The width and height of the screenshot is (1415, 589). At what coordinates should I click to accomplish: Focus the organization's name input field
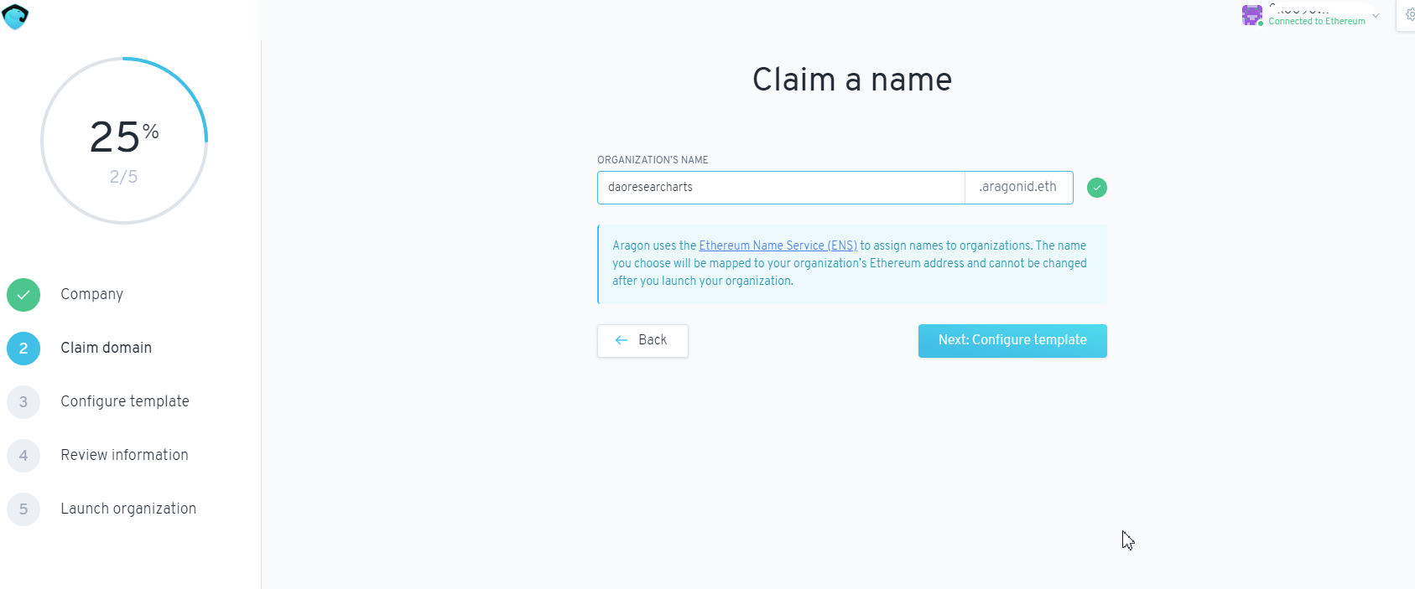pyautogui.click(x=780, y=188)
